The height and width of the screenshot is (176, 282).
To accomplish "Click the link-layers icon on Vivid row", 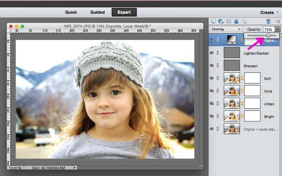I will tap(218, 91).
